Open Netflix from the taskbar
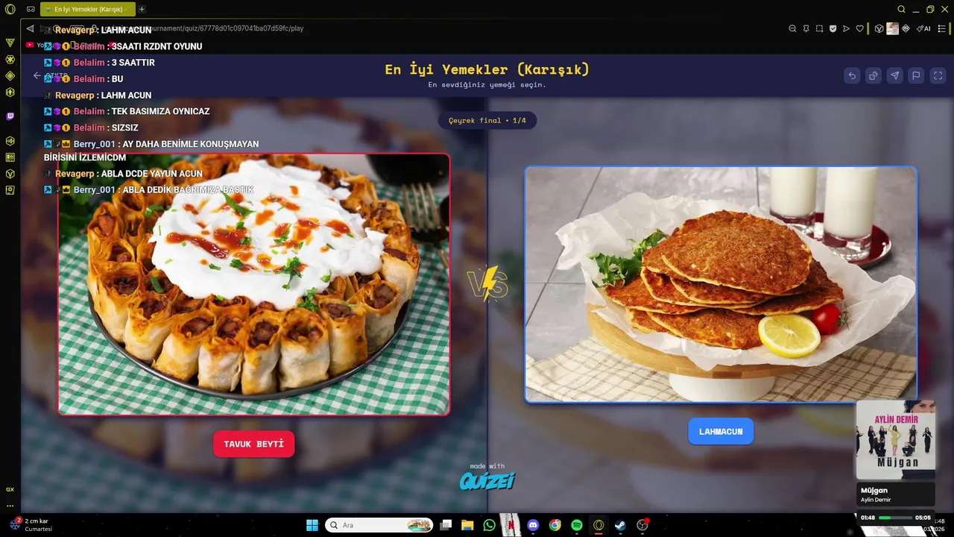 [x=511, y=525]
